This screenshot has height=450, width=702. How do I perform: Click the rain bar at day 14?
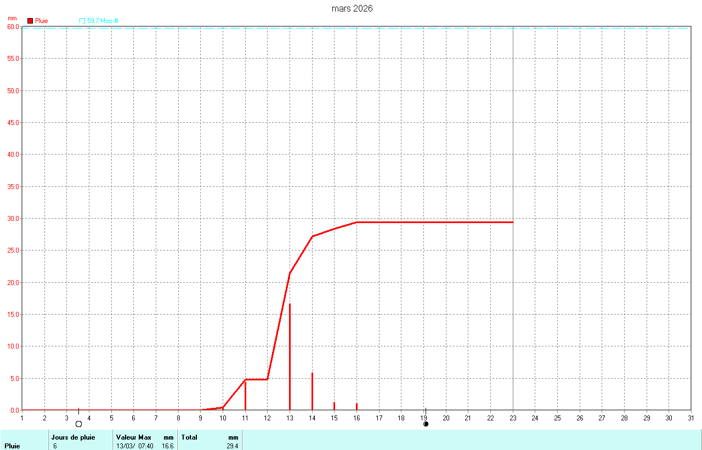click(312, 391)
